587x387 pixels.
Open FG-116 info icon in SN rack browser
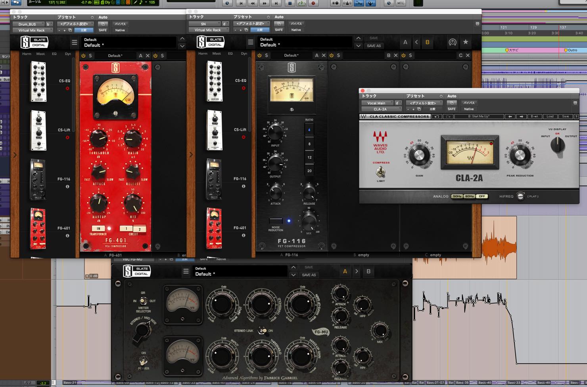[x=244, y=186]
